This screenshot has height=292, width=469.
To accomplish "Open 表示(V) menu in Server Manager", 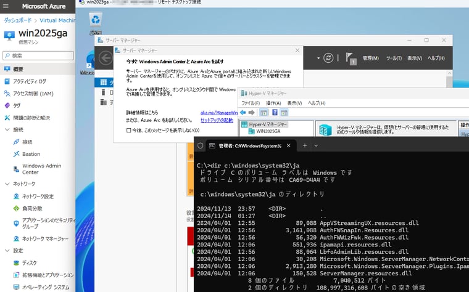I will click(415, 59).
